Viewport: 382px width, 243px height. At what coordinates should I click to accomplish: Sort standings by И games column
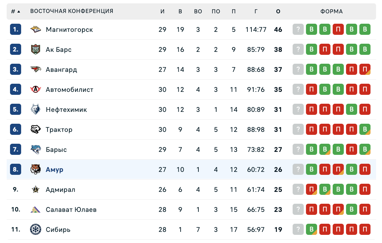click(x=162, y=11)
